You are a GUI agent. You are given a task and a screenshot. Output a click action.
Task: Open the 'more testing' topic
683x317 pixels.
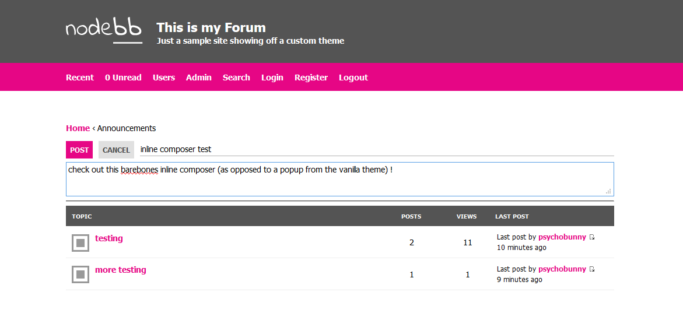coord(120,270)
